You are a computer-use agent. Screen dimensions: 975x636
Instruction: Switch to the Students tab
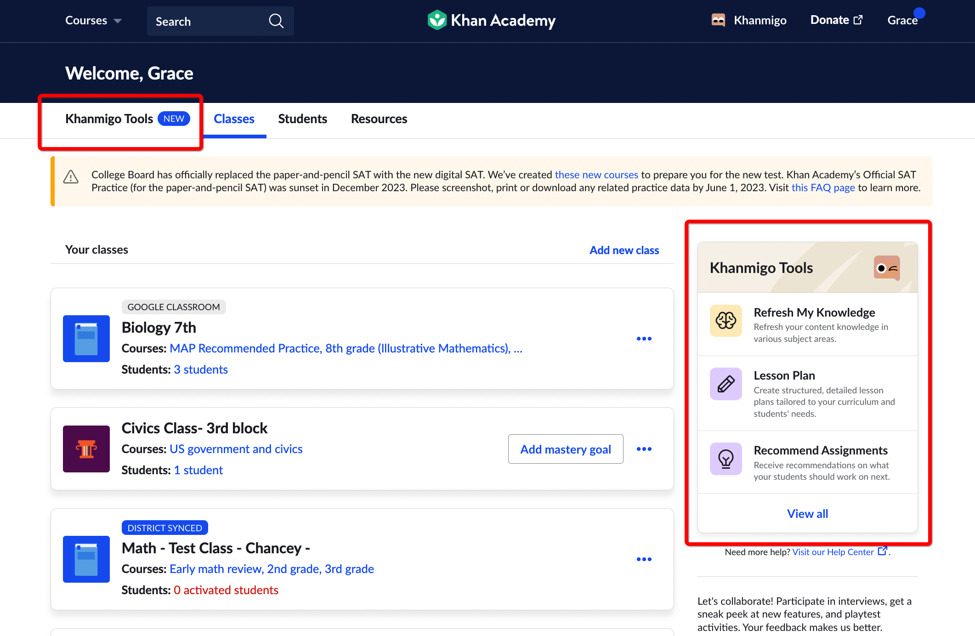pos(302,119)
